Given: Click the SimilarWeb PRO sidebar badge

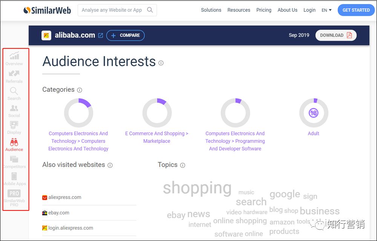Looking at the screenshot, I should [14, 194].
